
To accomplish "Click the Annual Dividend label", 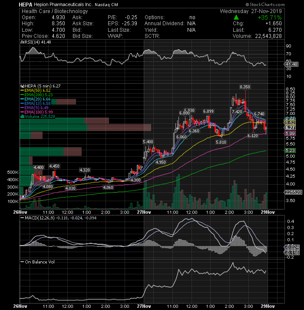I will (x=165, y=24).
